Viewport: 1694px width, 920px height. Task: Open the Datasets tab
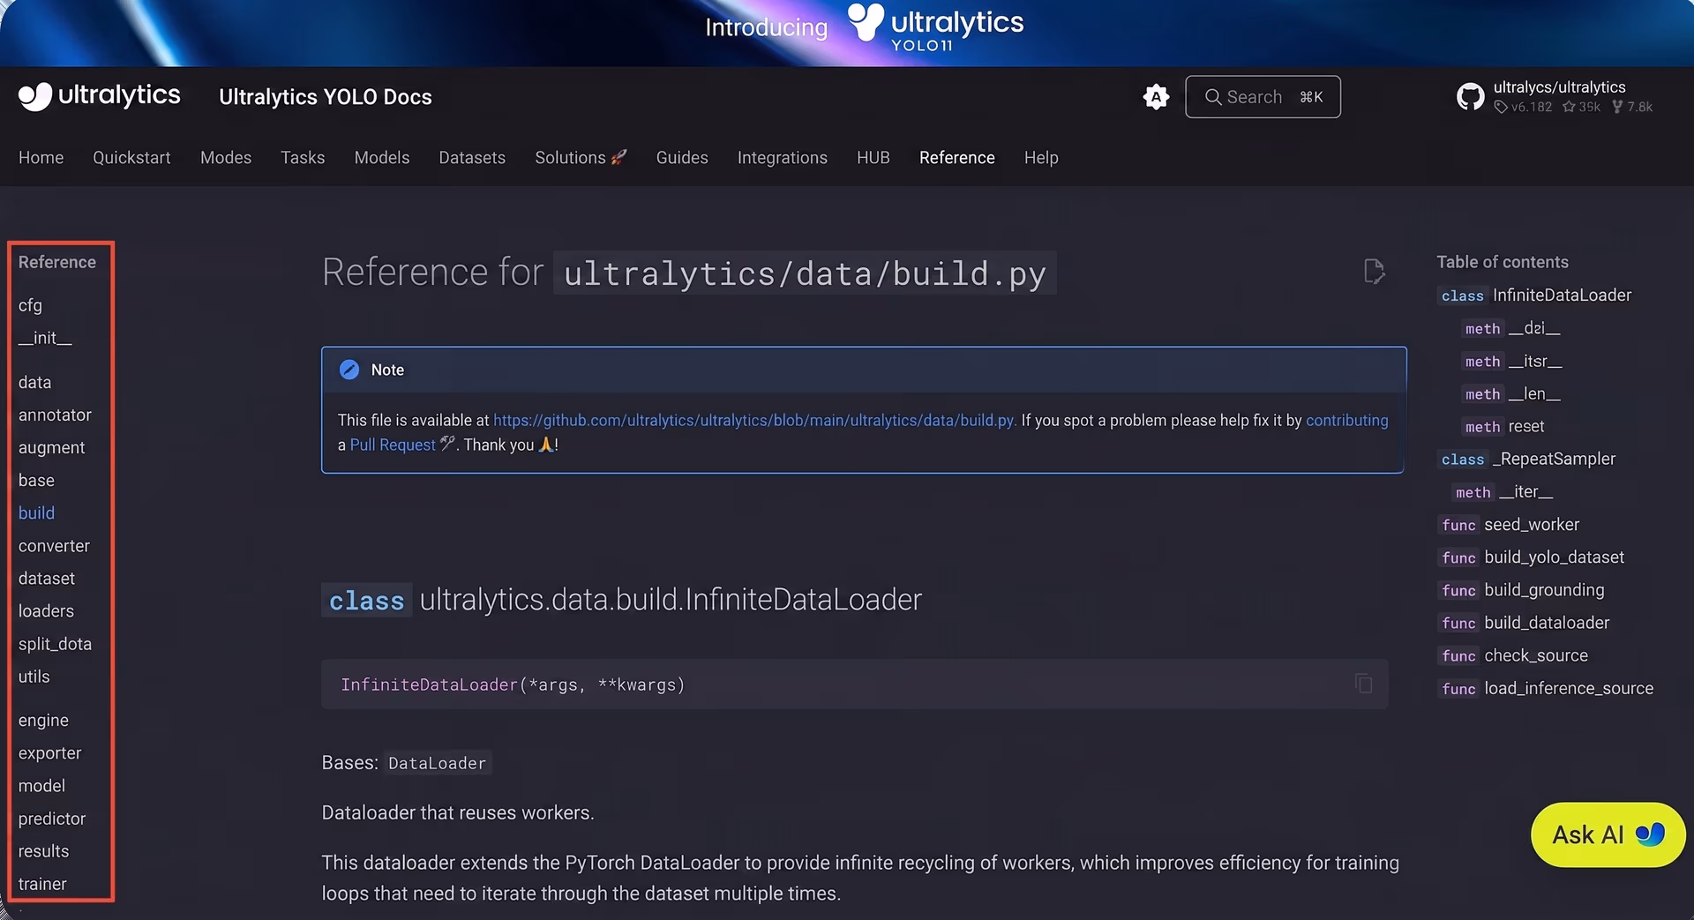pos(472,157)
